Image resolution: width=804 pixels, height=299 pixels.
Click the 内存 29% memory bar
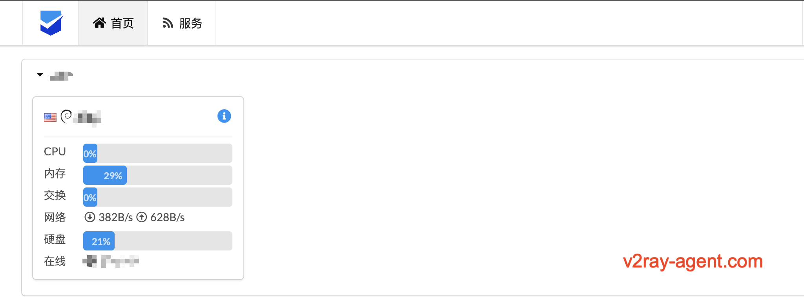coord(158,175)
